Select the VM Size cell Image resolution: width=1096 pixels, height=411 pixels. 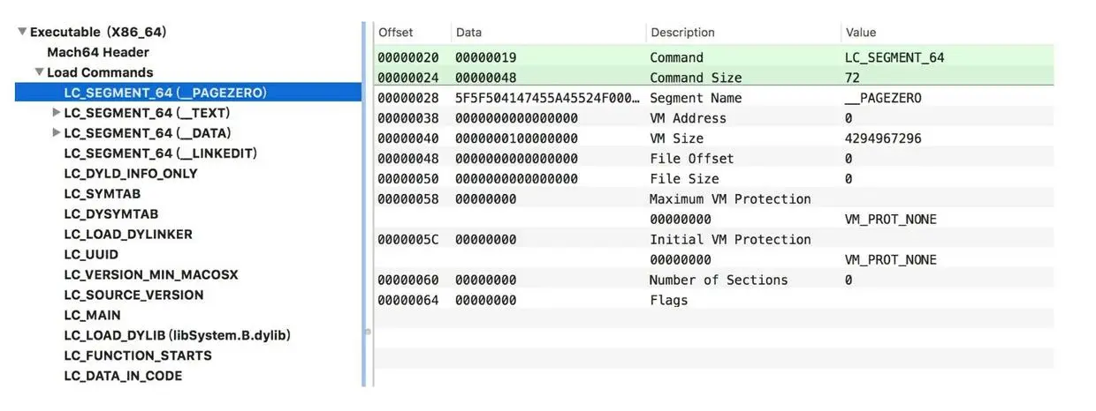(676, 138)
